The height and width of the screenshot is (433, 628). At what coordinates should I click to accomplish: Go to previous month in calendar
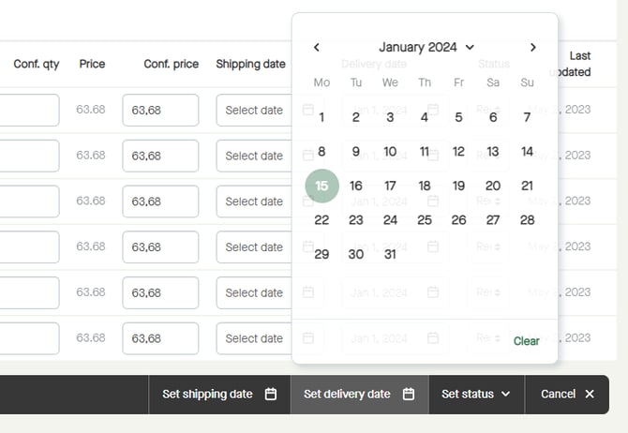(x=317, y=47)
